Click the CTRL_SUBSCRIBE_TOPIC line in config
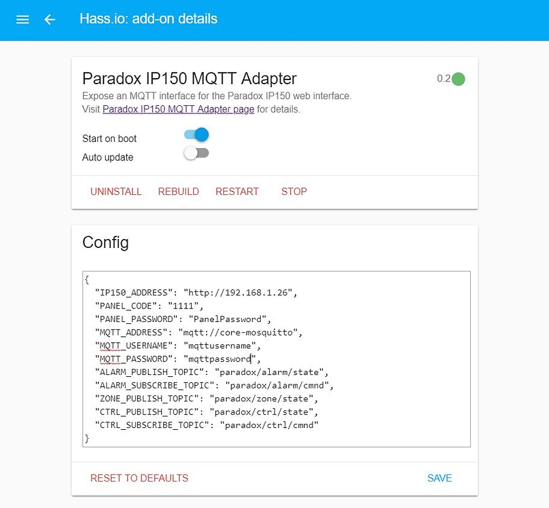This screenshot has height=508, width=549. point(207,425)
